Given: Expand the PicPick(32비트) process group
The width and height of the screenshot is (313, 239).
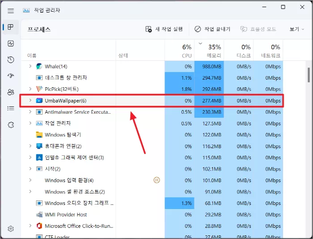Looking at the screenshot, I should [30, 89].
